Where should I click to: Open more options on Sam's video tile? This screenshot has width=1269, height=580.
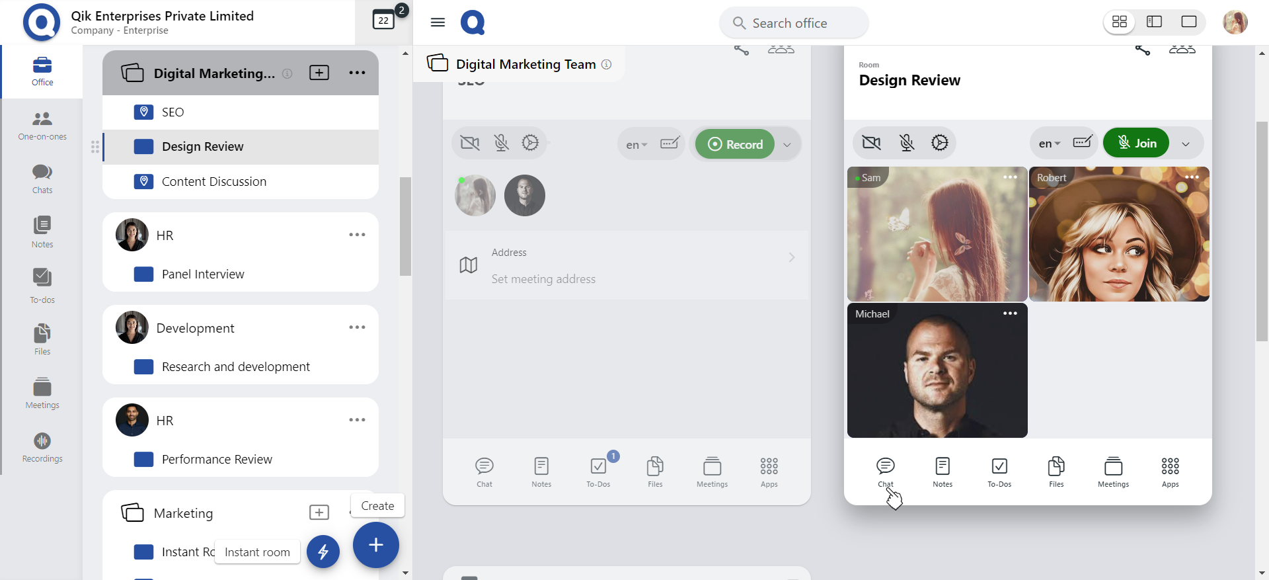coord(1010,177)
